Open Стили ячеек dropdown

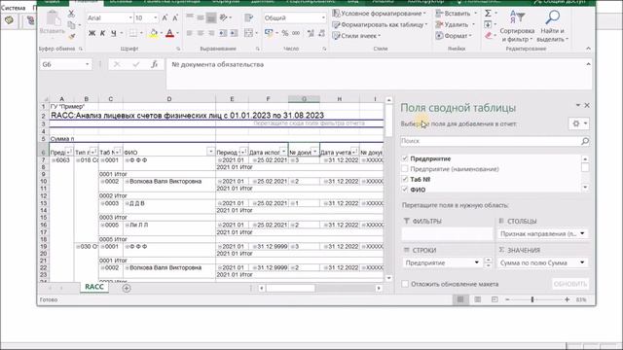356,36
